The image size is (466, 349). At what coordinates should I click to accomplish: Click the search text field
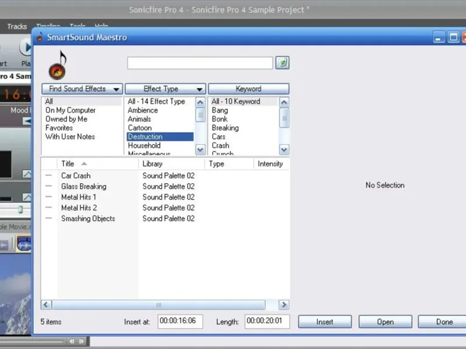pyautogui.click(x=200, y=63)
